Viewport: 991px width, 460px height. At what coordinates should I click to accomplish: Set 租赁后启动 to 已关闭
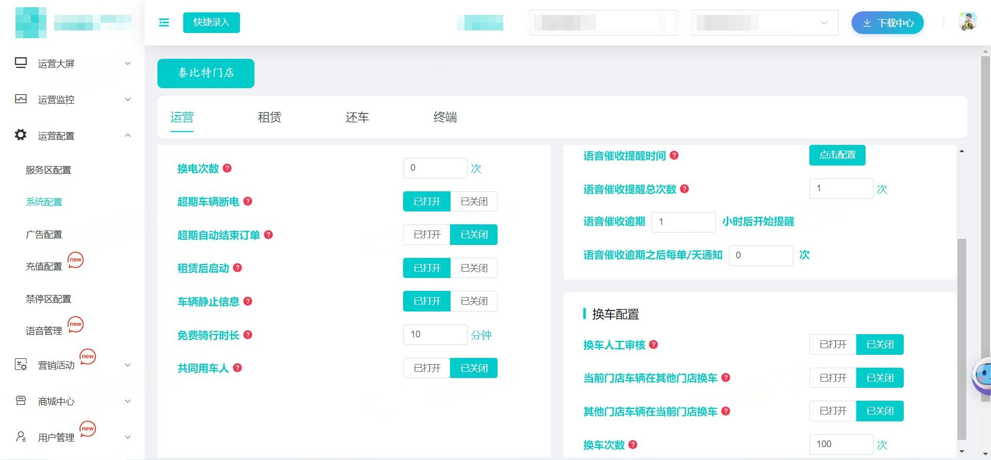(x=474, y=268)
